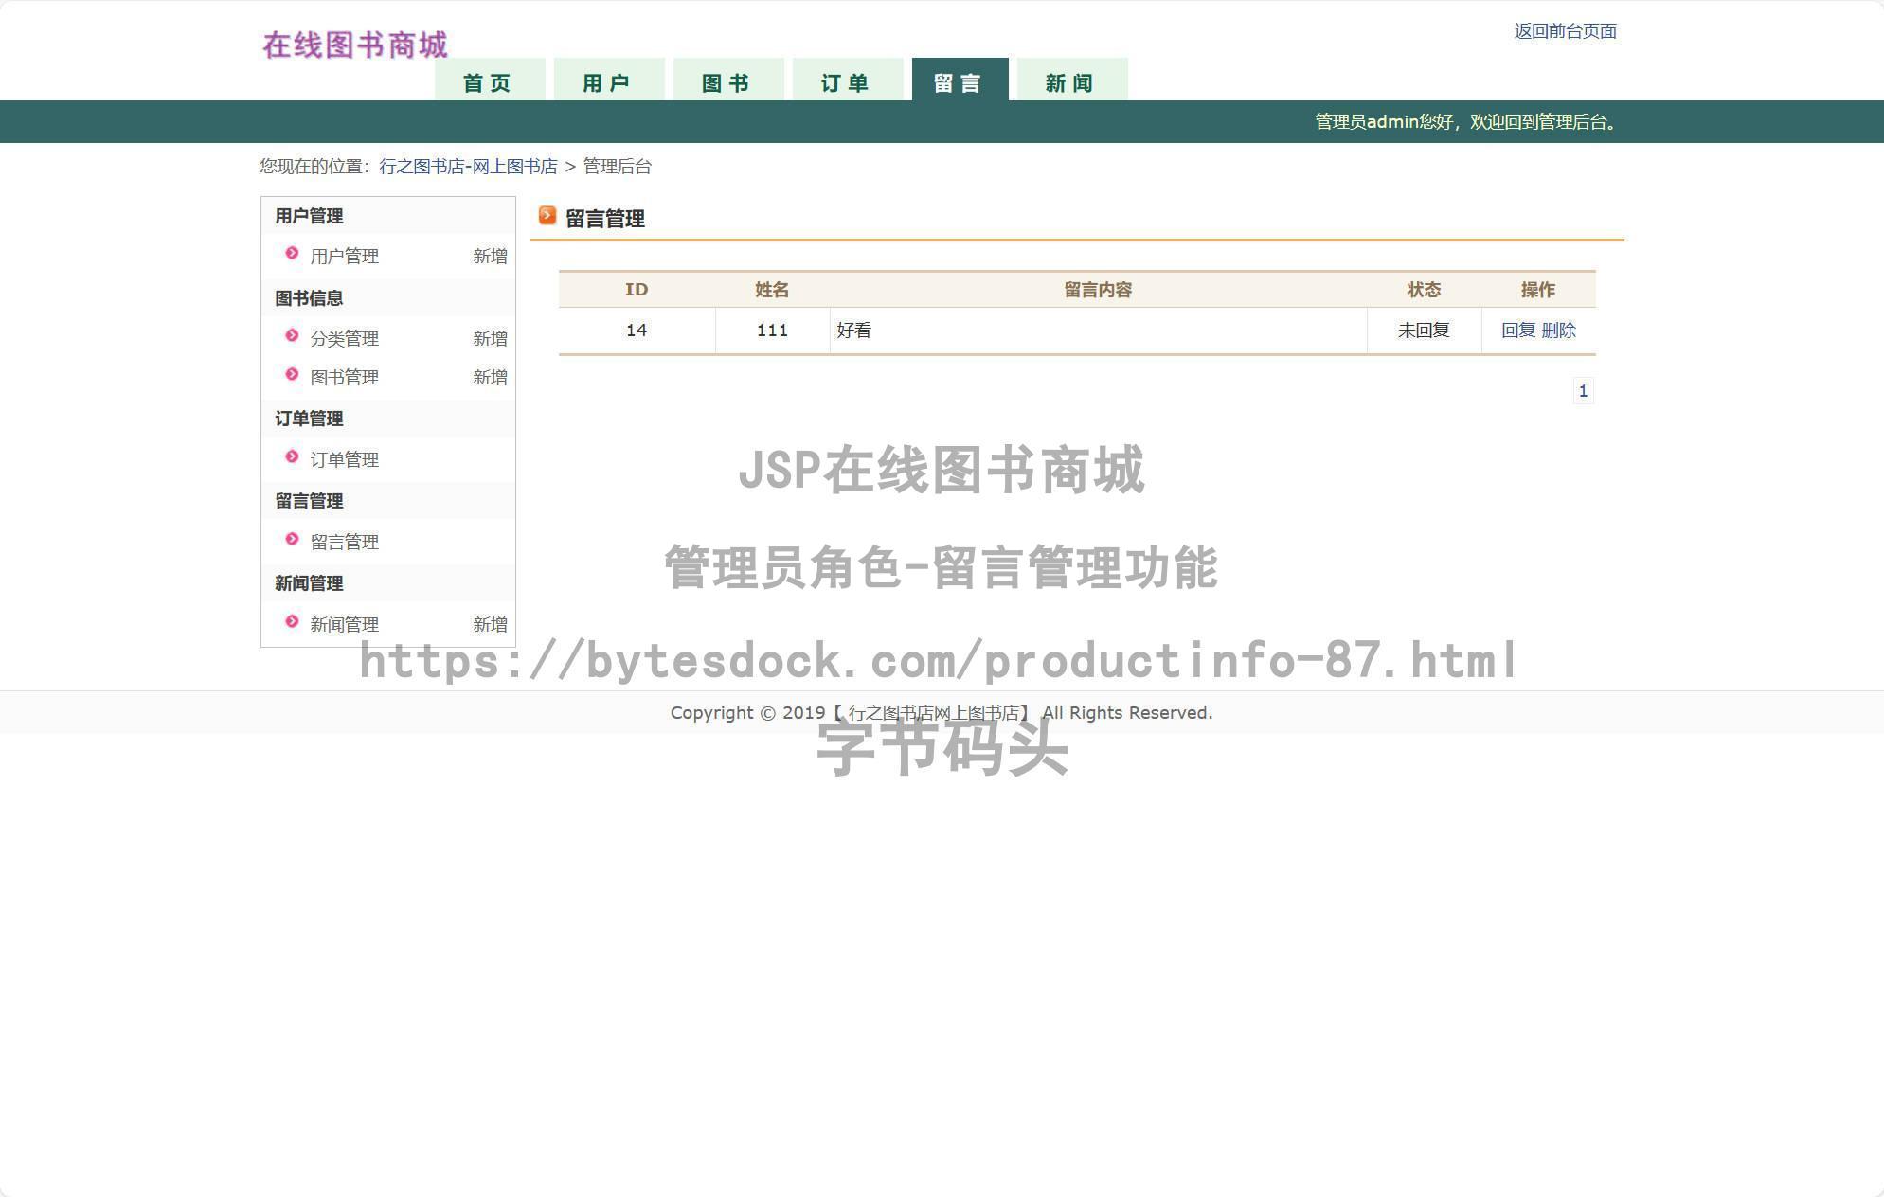Open 分类管理 in sidebar

pyautogui.click(x=345, y=339)
